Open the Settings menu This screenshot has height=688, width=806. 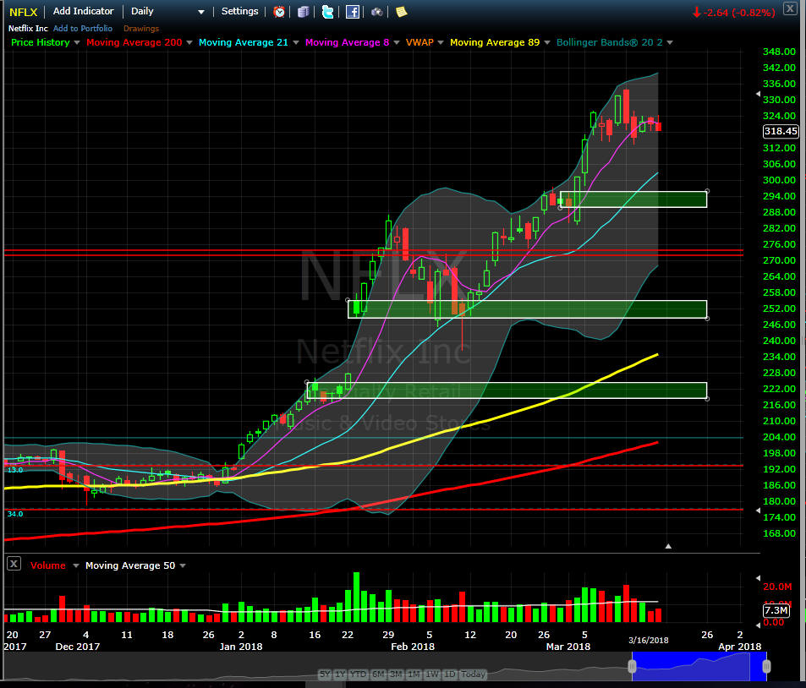click(x=239, y=11)
